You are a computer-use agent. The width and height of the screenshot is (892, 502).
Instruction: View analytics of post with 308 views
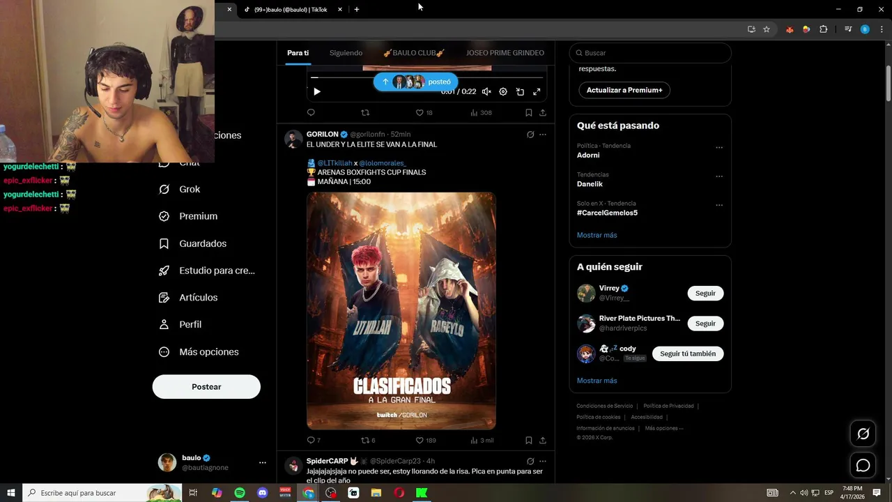tap(481, 112)
